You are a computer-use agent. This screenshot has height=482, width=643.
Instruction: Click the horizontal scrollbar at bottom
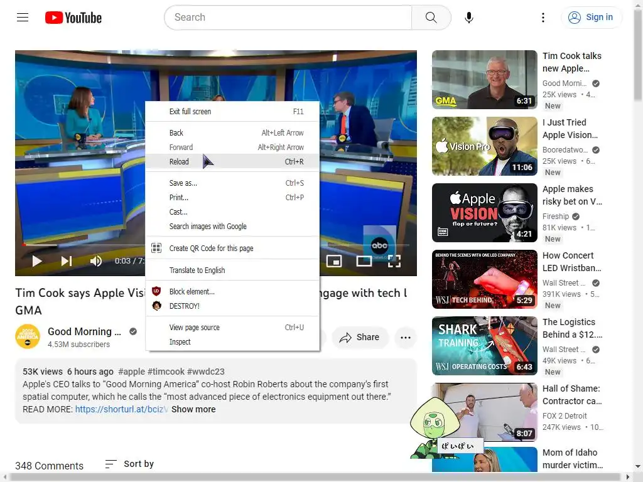coord(316,477)
